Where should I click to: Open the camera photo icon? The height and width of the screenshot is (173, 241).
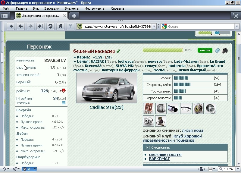click(x=225, y=51)
